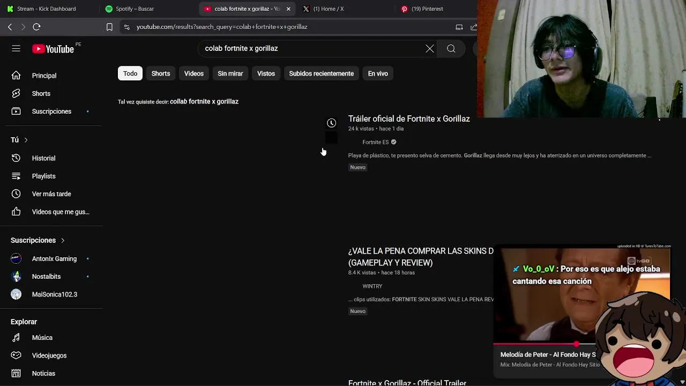The image size is (686, 386).
Task: Select the Todo filter chip
Action: pos(130,73)
